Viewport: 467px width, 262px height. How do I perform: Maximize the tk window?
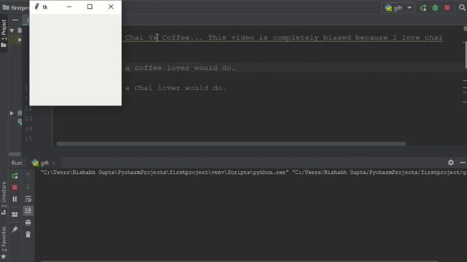(90, 7)
